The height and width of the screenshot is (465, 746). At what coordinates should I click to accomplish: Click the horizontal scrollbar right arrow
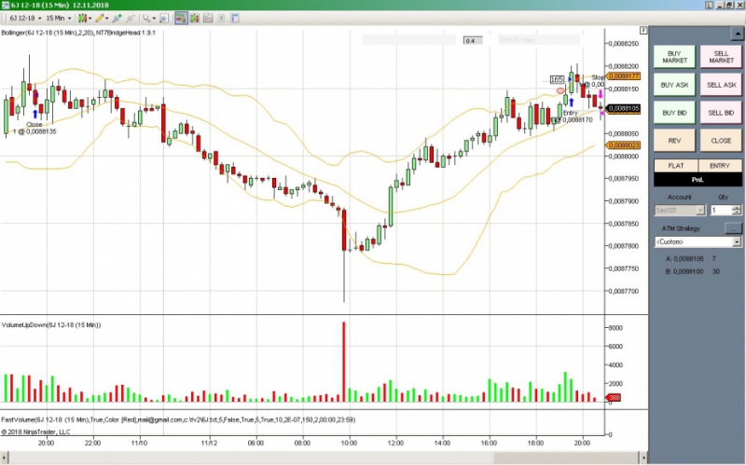pyautogui.click(x=643, y=458)
